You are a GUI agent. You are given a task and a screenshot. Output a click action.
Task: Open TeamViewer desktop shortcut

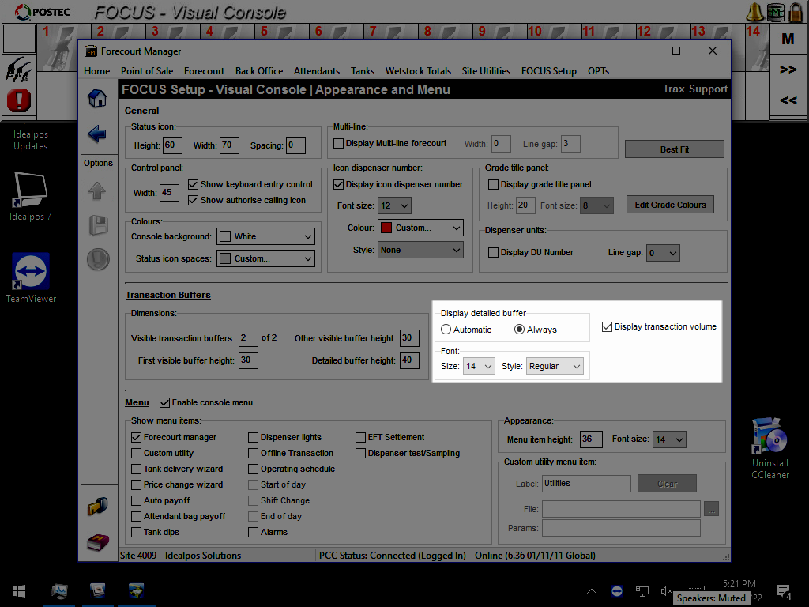click(x=31, y=273)
